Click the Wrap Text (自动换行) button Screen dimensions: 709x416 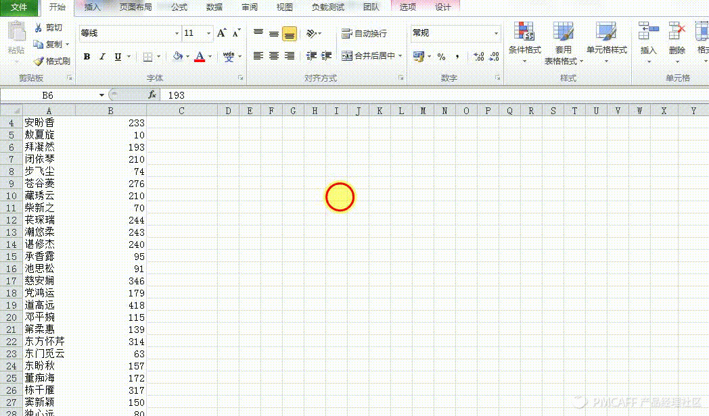click(x=365, y=33)
